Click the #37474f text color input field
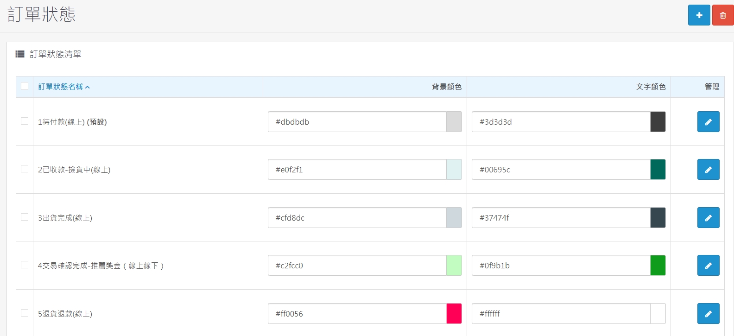The image size is (734, 336). tap(561, 218)
